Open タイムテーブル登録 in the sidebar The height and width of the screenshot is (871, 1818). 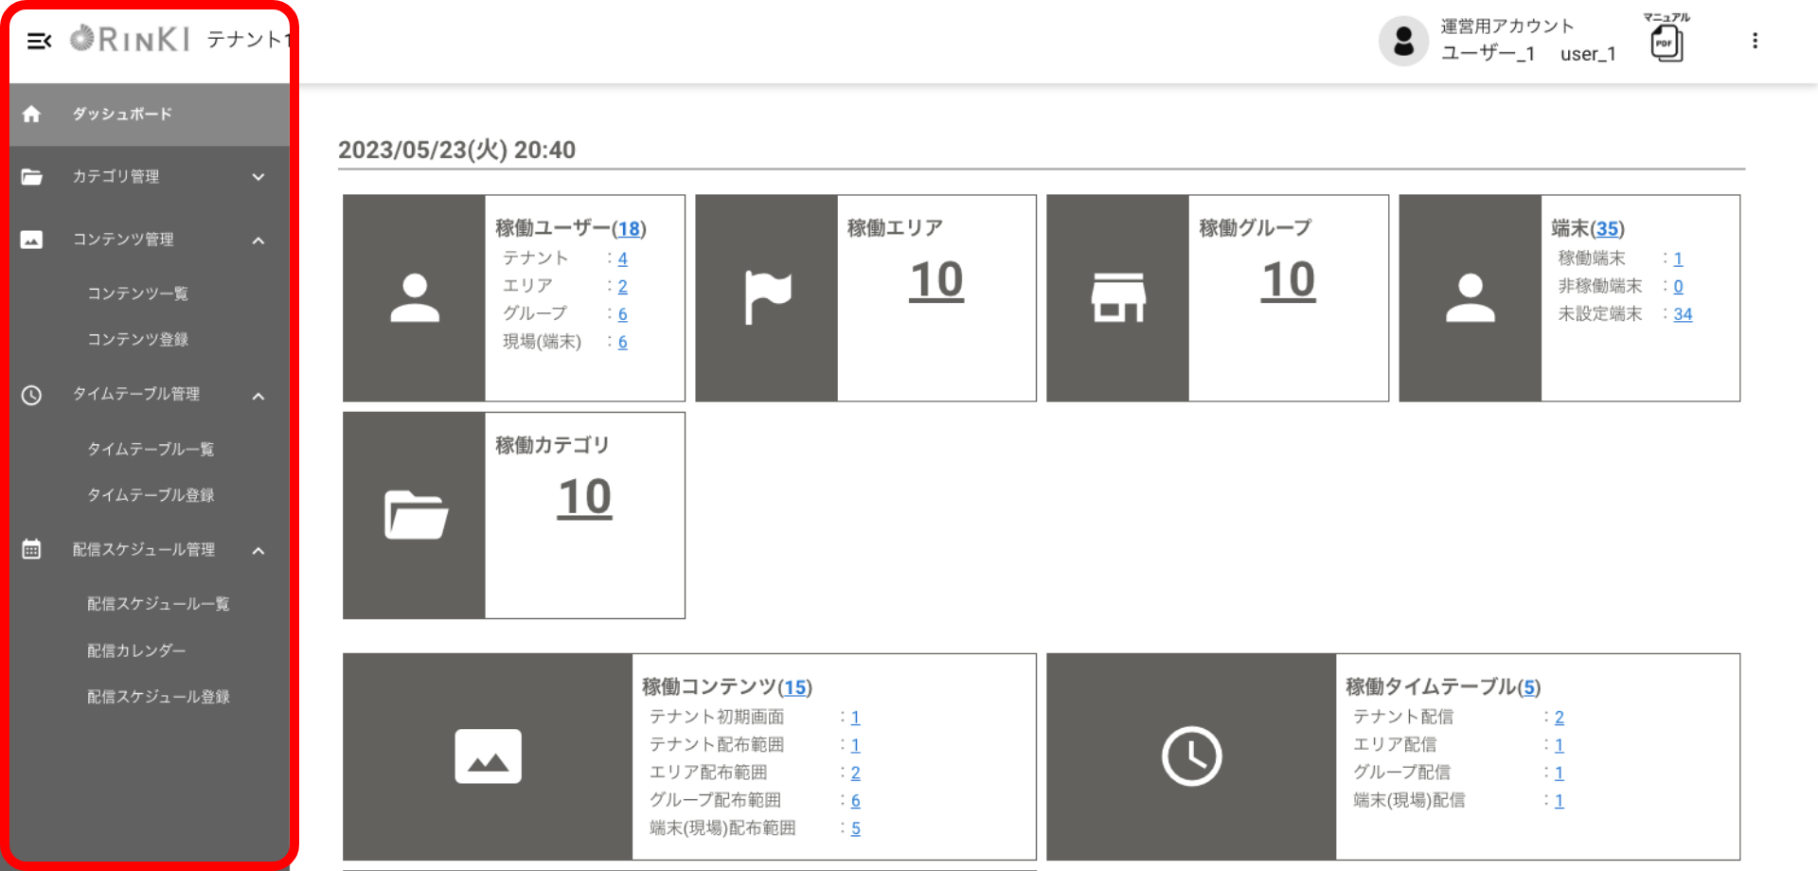[151, 495]
